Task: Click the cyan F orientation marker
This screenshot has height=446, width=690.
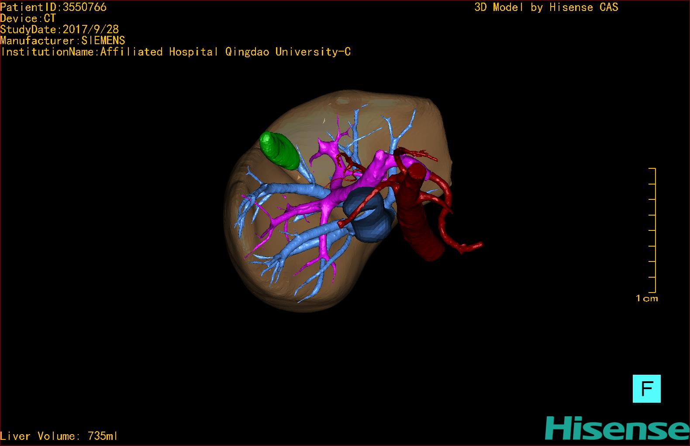Action: [x=646, y=388]
